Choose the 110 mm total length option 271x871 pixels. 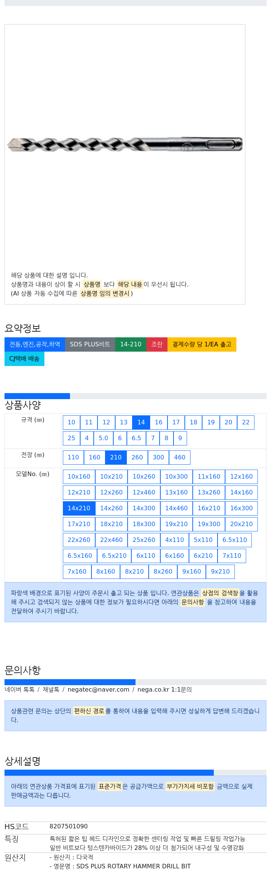coord(73,458)
